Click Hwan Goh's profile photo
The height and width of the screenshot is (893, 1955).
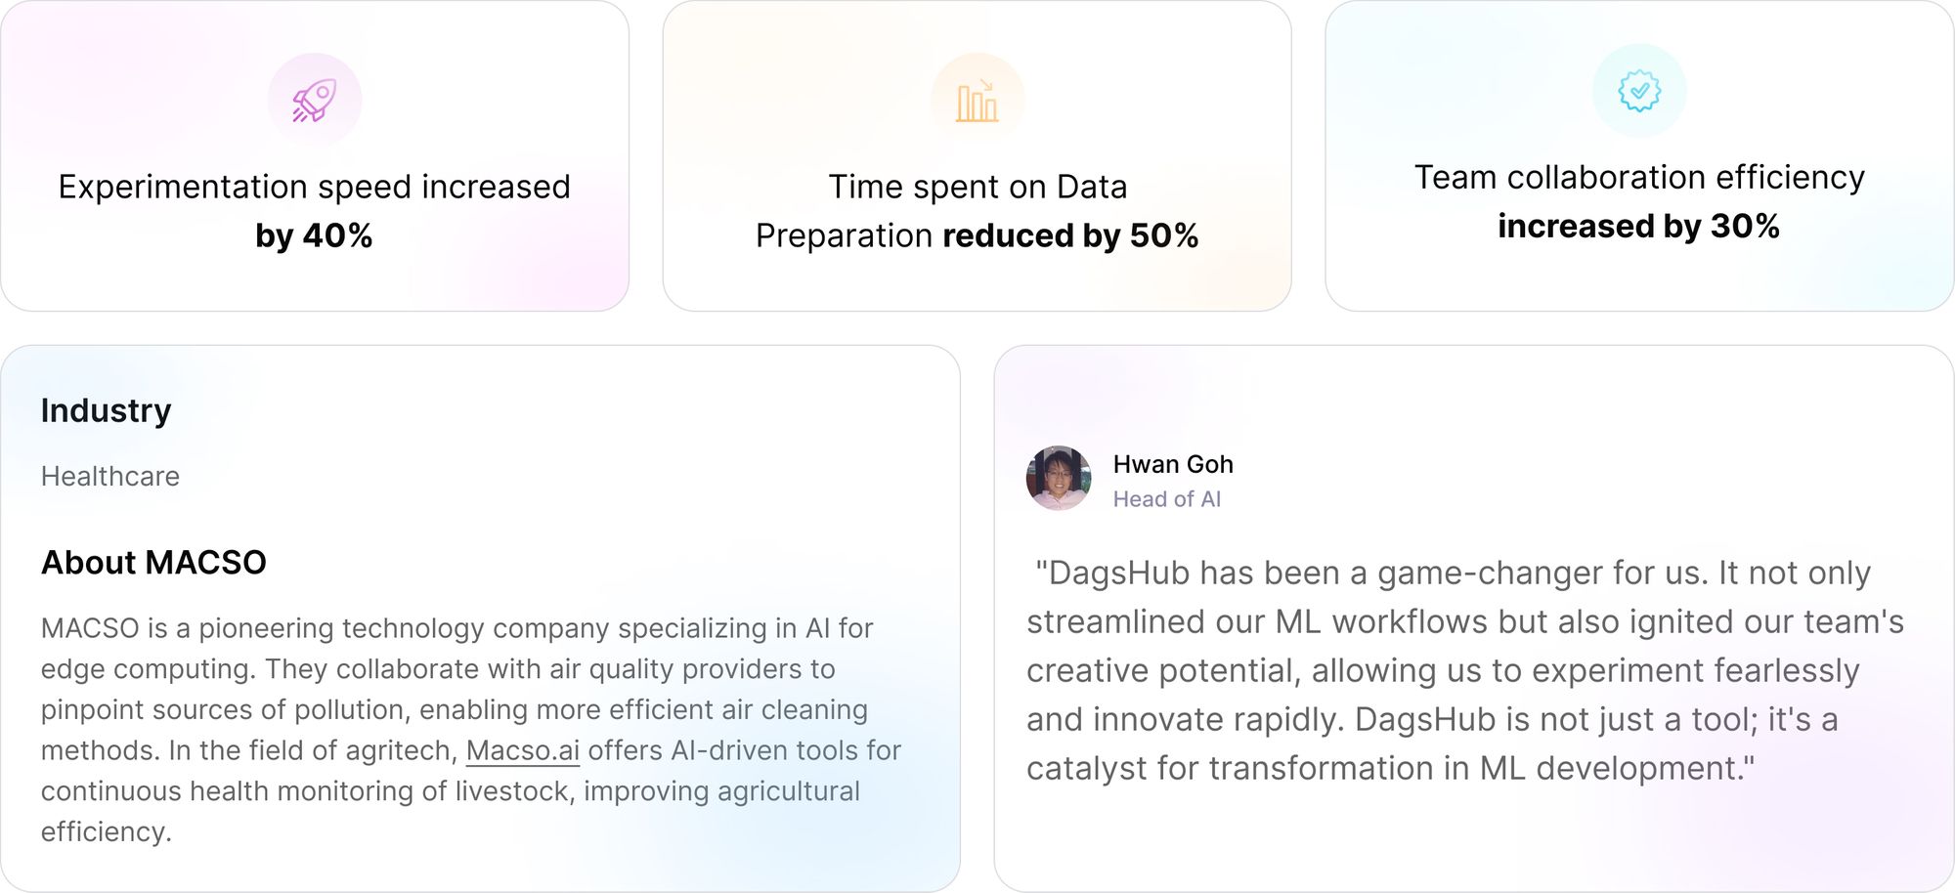point(1059,479)
